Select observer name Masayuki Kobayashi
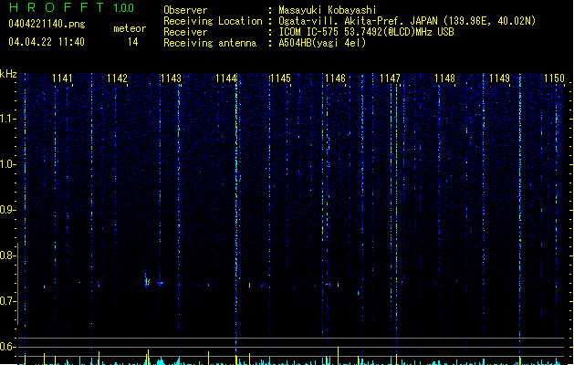The image size is (574, 365). 327,10
